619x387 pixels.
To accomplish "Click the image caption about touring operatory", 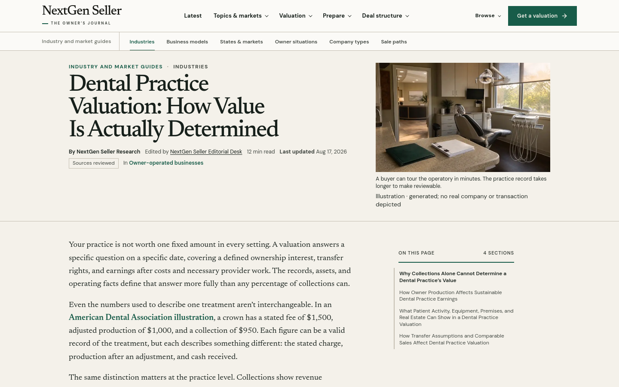I will (x=461, y=182).
